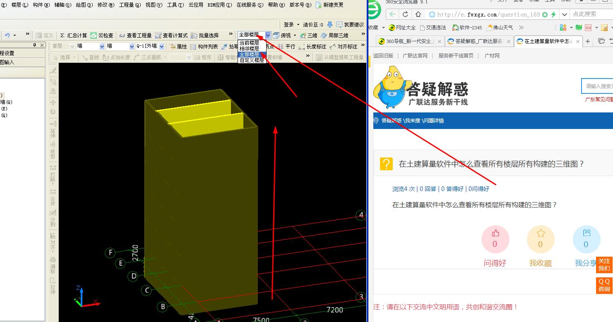Choose 当前楼层 from the floor list
The image size is (613, 322).
[249, 43]
